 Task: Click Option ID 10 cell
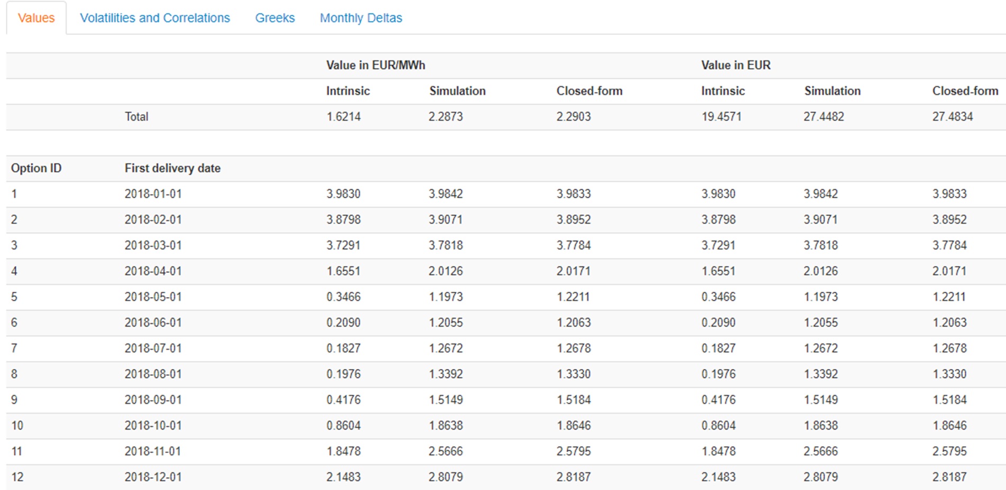point(17,426)
